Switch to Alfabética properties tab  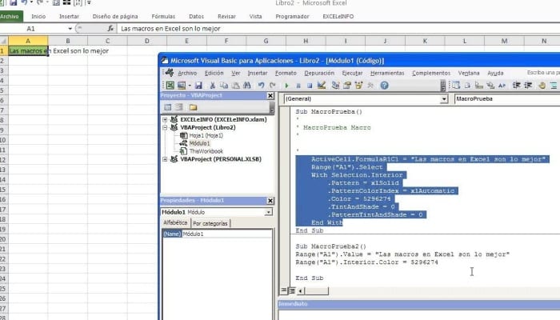click(x=175, y=223)
